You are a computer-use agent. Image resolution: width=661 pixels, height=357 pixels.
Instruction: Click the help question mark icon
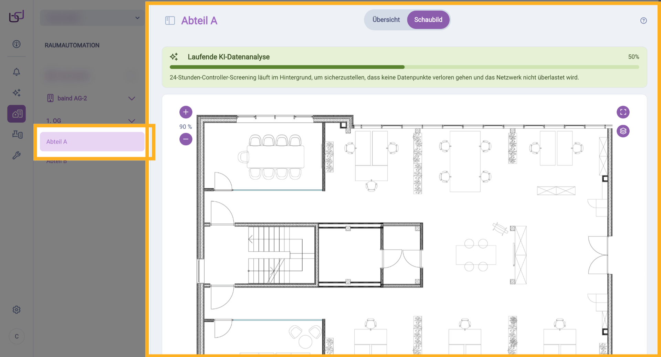[x=643, y=21]
